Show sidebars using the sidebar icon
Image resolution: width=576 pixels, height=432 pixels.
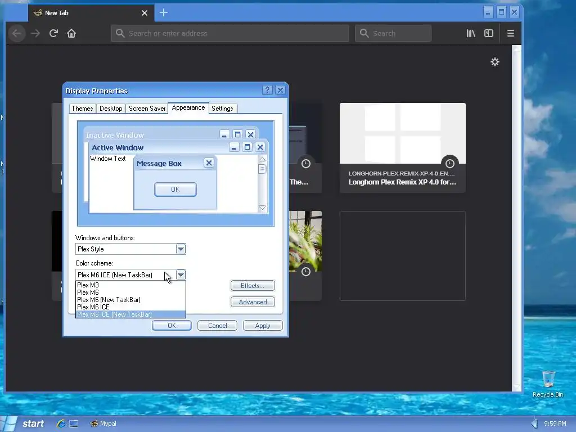click(489, 33)
